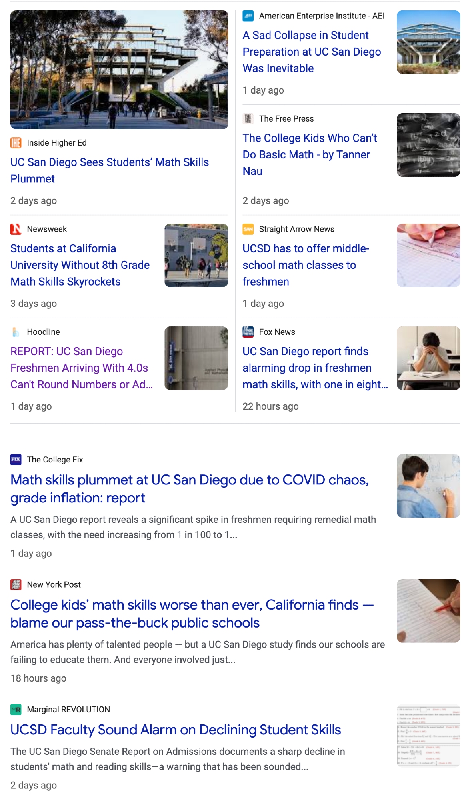Screen dimensions: 470x800
Task: Click the New York Post icon
Action: click(x=16, y=584)
